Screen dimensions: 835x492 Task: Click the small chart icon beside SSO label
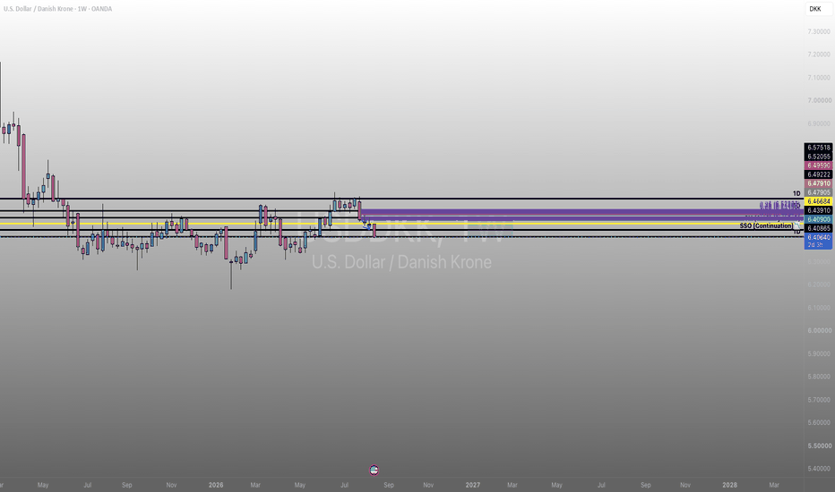point(797,226)
